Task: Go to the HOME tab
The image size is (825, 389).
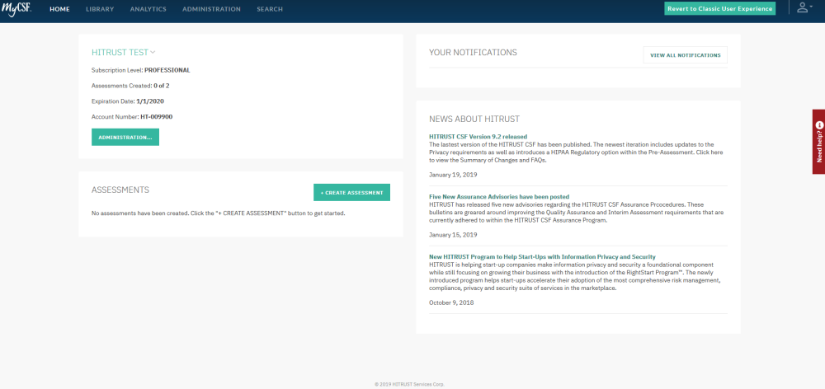Action: point(59,9)
